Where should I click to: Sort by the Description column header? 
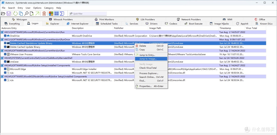pos(92,28)
